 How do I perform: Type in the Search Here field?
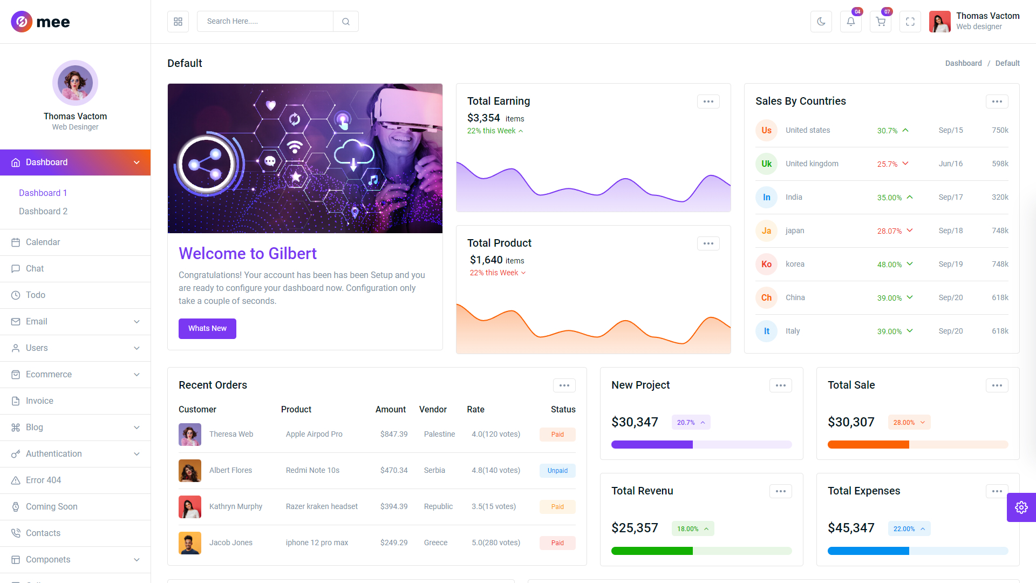pos(264,22)
